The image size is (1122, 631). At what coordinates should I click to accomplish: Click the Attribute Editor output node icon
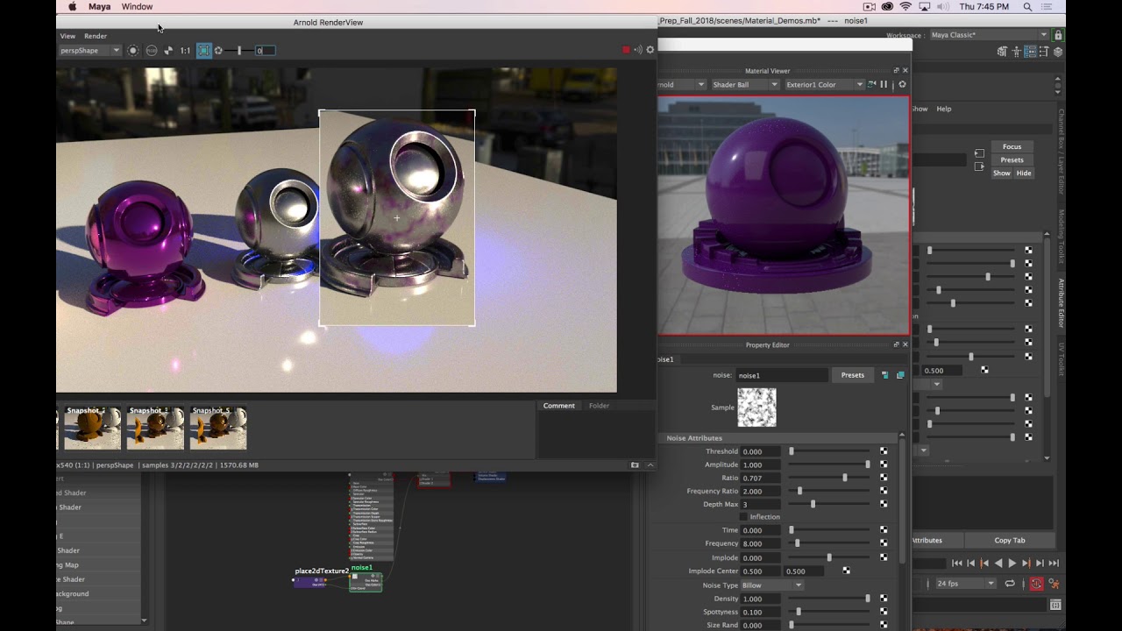click(x=979, y=166)
